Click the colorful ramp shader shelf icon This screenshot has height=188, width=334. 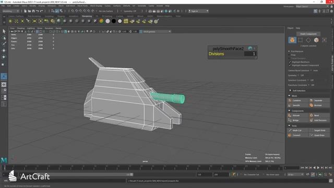coord(101,21)
